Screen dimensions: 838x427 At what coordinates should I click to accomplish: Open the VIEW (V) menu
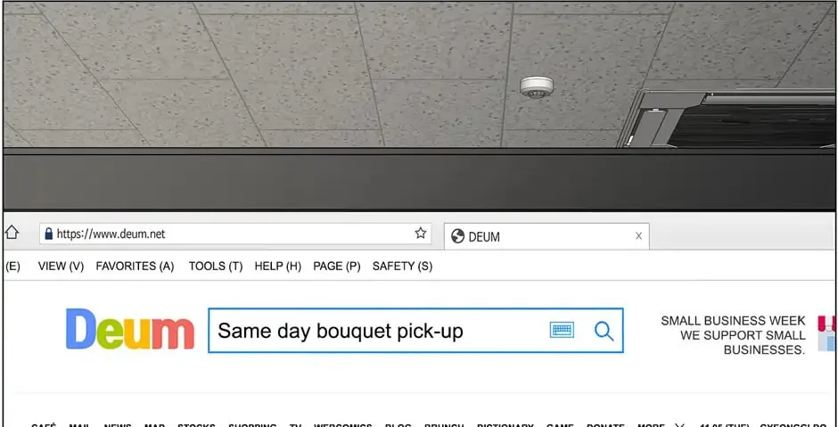coord(61,267)
